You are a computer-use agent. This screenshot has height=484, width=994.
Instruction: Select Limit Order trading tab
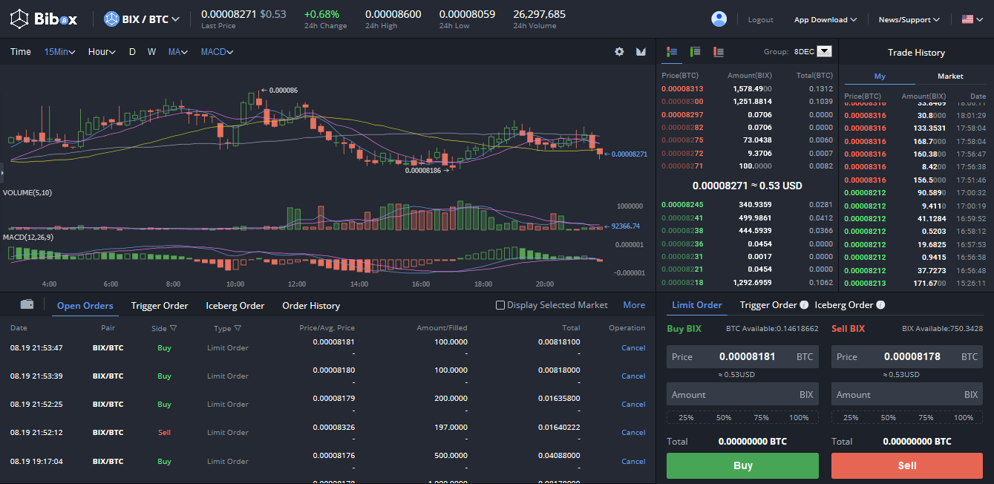(697, 305)
